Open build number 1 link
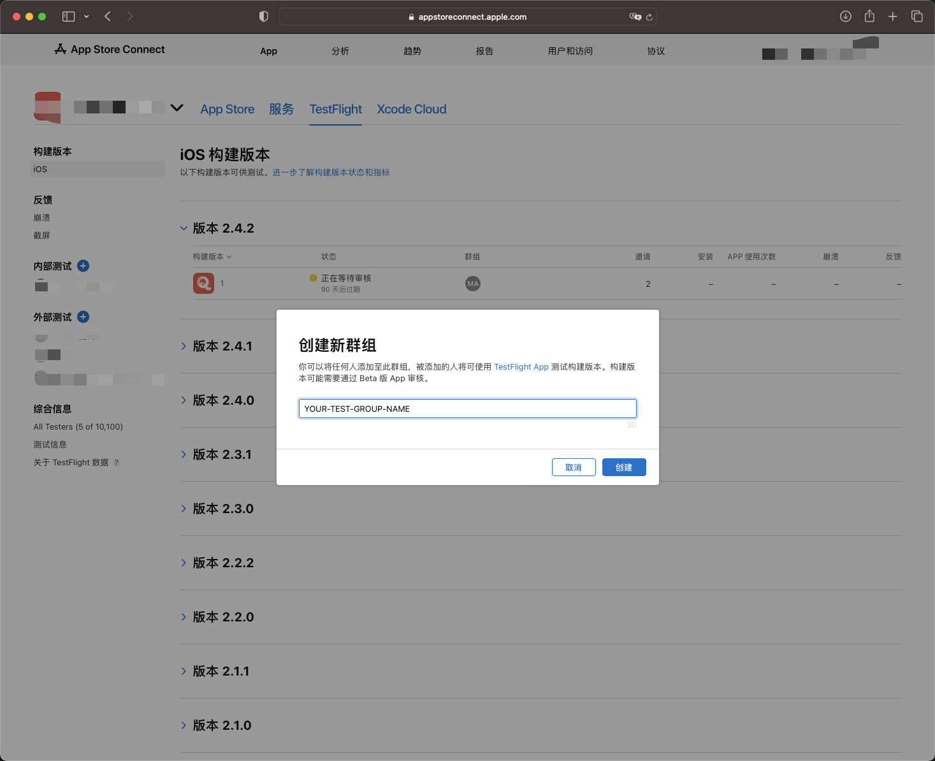935x761 pixels. [x=222, y=284]
